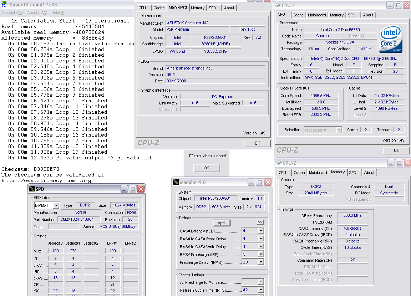Click the Core Speed value 4066.5 MHz
Viewport: 411px width, 297px height.
click(x=321, y=96)
